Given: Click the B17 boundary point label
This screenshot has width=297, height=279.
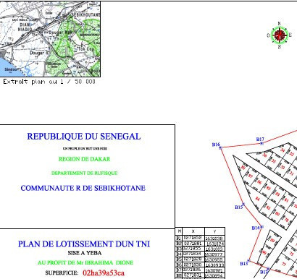Looking at the screenshot, I should pos(260,139).
